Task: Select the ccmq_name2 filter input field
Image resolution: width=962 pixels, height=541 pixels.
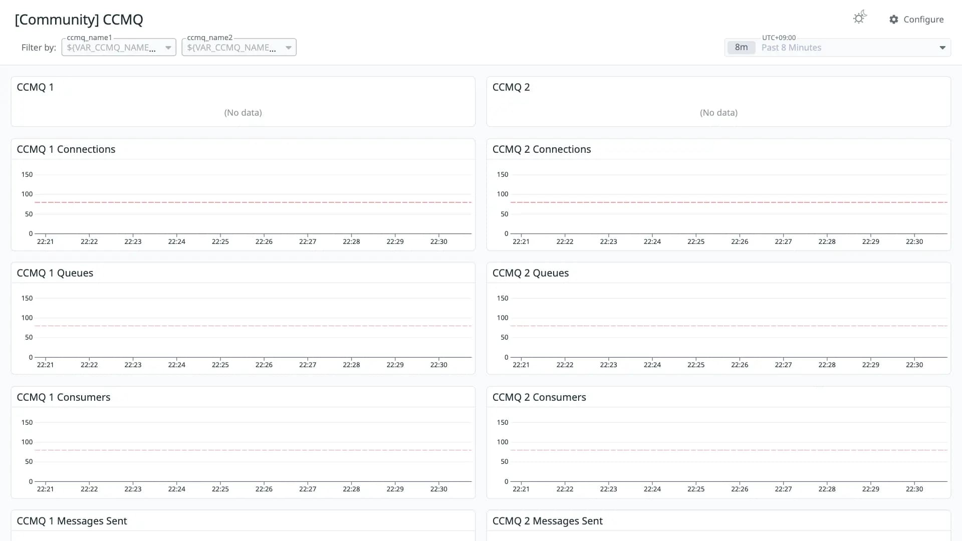Action: point(239,47)
